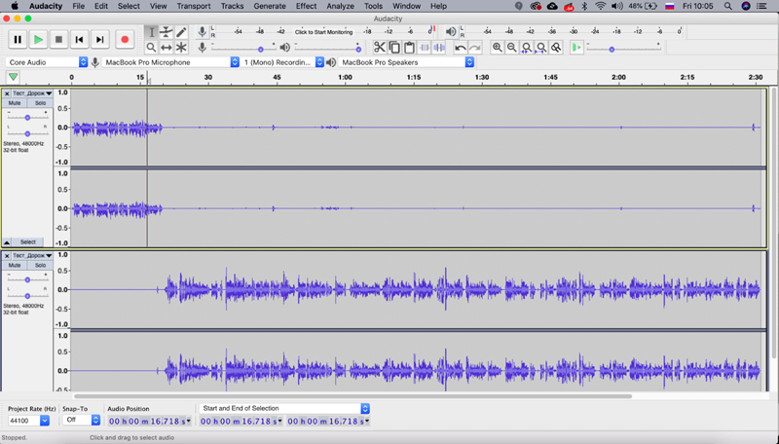
Task: Click the Fit selection to width icon
Action: [x=527, y=47]
